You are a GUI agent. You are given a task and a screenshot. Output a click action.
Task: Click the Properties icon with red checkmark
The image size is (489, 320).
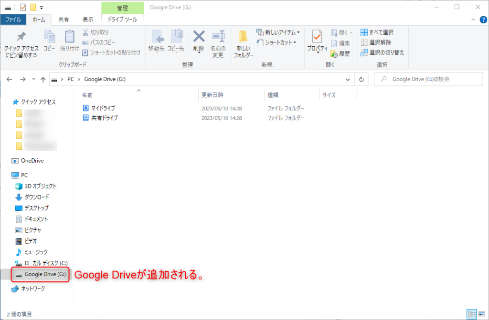pyautogui.click(x=317, y=37)
